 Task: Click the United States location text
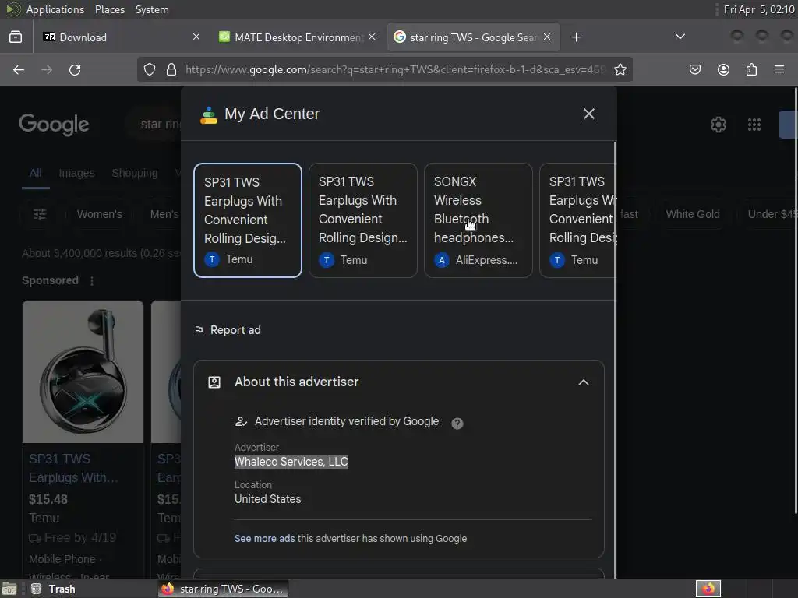(x=268, y=499)
